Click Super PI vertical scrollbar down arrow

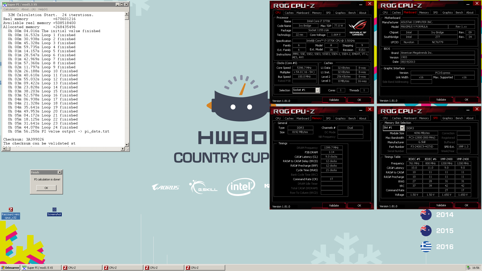click(x=127, y=145)
